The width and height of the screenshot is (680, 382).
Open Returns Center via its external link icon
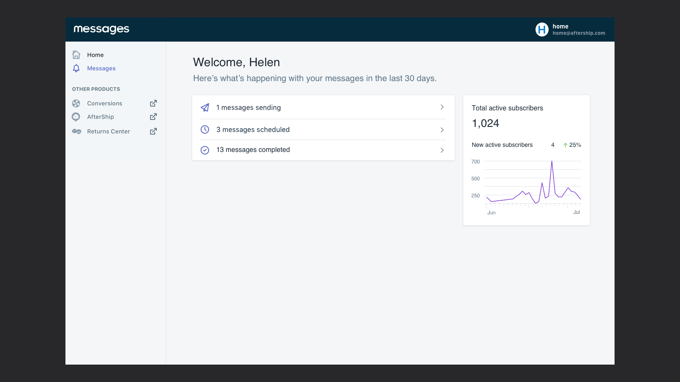pyautogui.click(x=153, y=131)
